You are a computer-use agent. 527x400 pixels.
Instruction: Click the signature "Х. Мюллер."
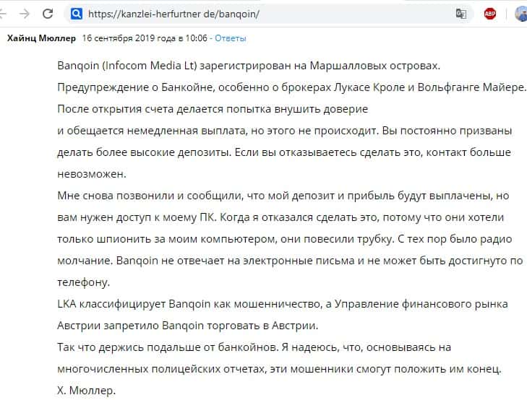click(x=87, y=391)
